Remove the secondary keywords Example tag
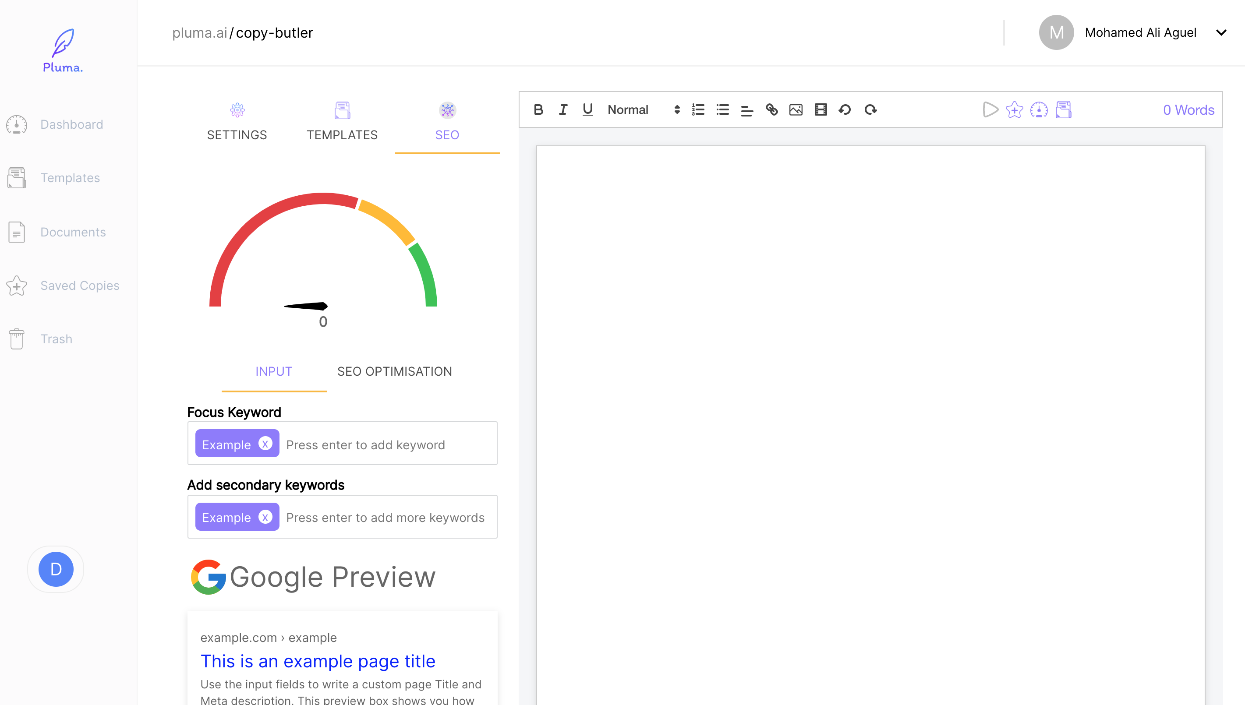1245x705 pixels. point(265,517)
